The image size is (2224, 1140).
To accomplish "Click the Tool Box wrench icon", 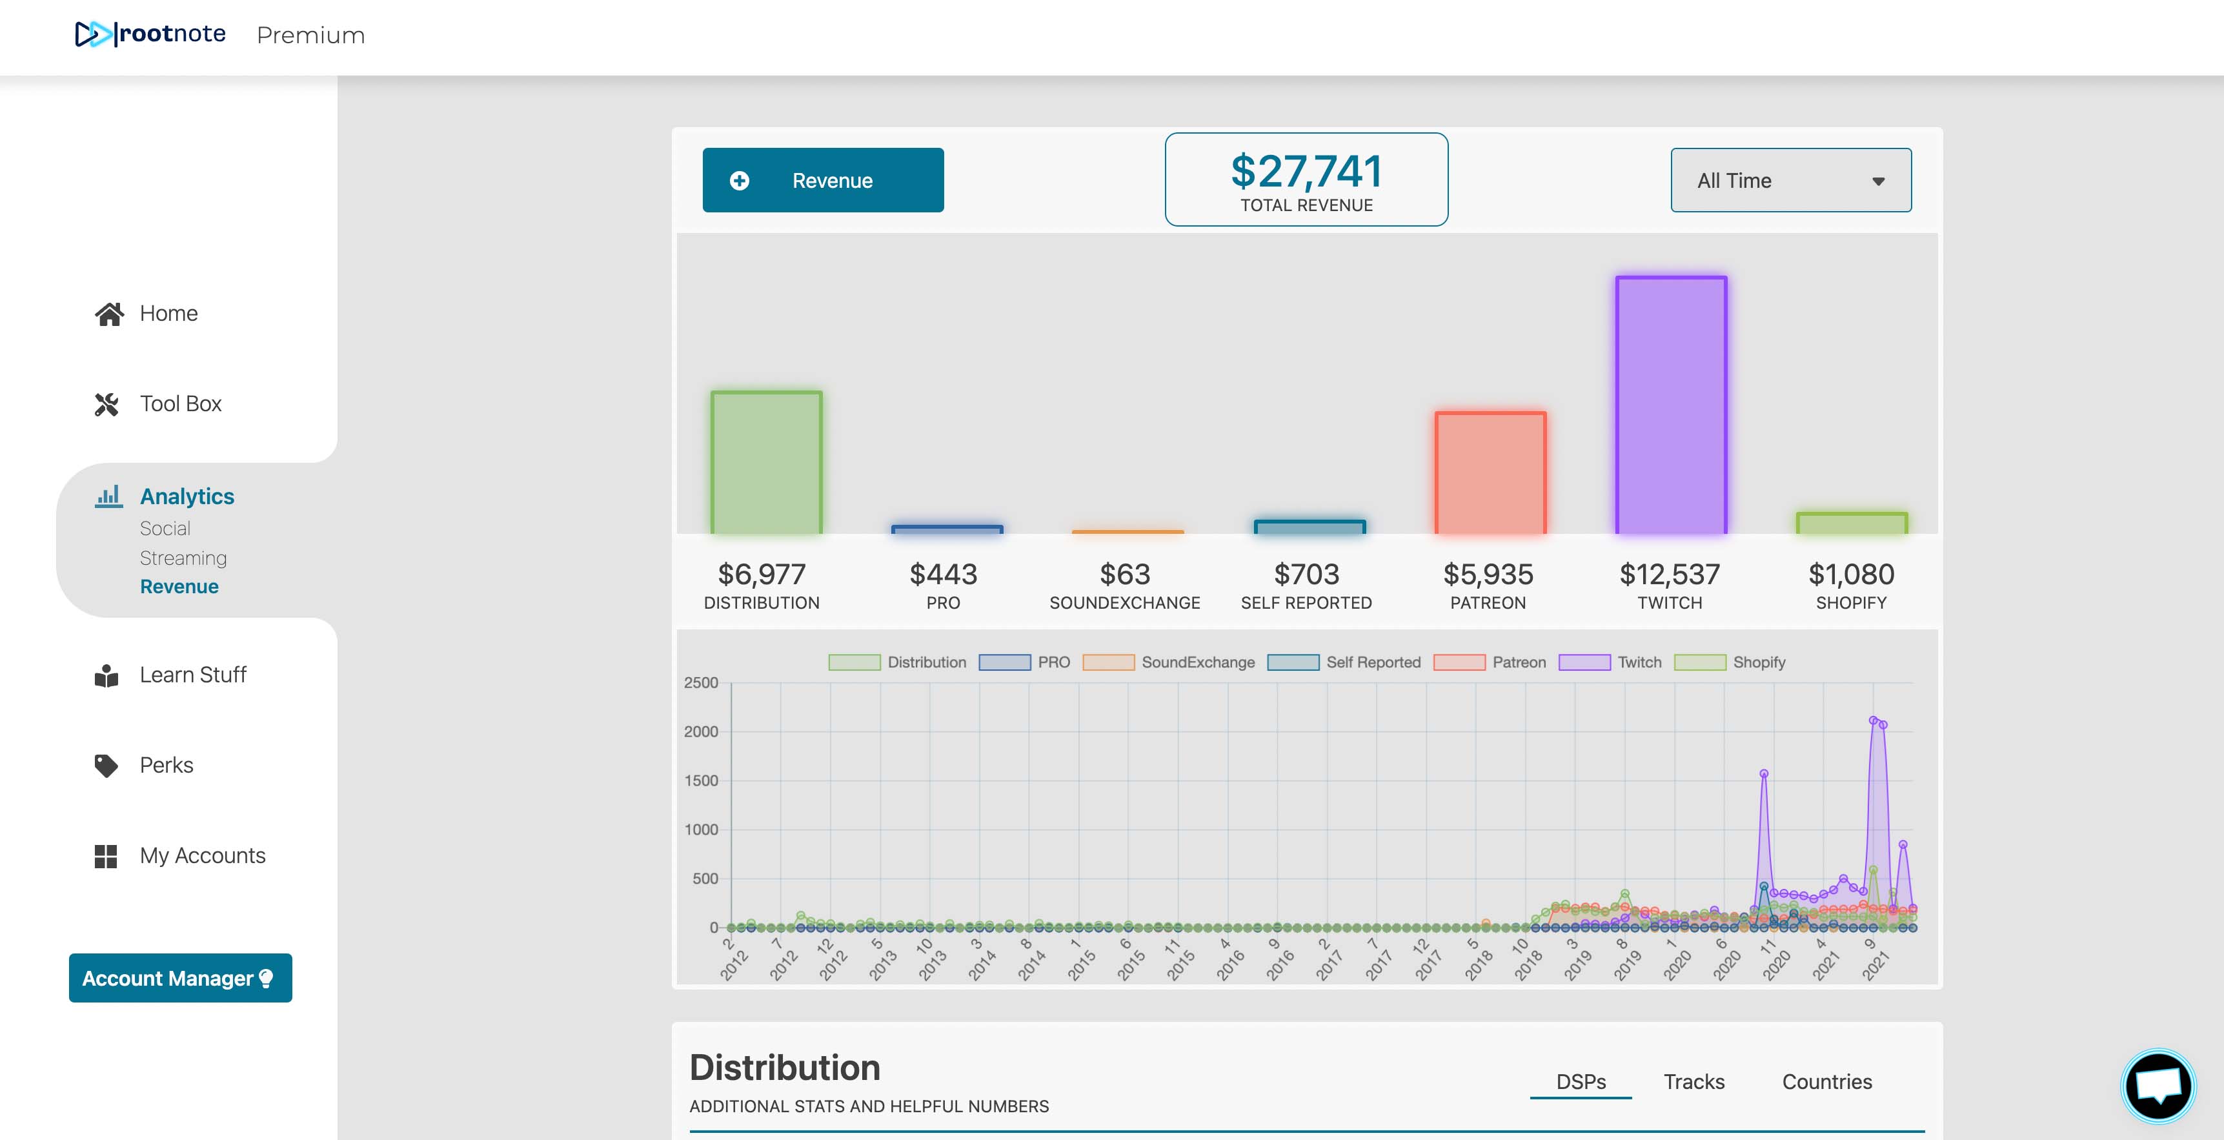I will click(x=106, y=404).
